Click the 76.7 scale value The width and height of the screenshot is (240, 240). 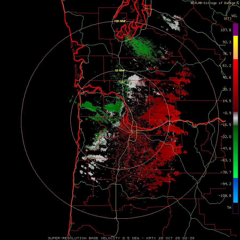(227, 54)
